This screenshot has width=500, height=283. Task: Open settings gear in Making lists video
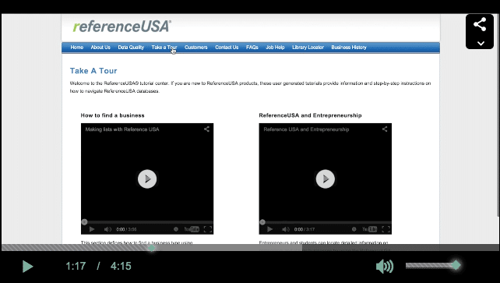pos(176,229)
